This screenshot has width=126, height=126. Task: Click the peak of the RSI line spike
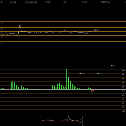pos(20,24)
